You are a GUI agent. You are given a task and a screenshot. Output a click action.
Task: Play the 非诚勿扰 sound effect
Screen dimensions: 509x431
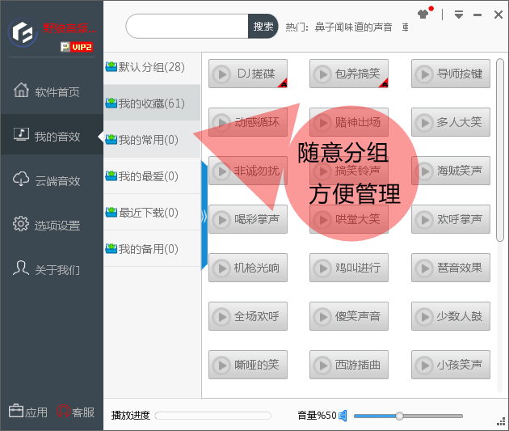[x=248, y=171]
